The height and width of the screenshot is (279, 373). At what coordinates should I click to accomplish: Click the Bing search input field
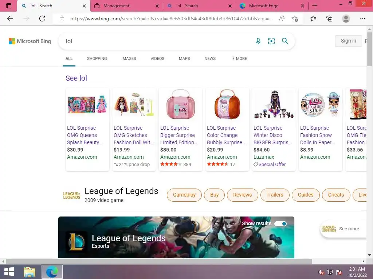click(x=157, y=41)
